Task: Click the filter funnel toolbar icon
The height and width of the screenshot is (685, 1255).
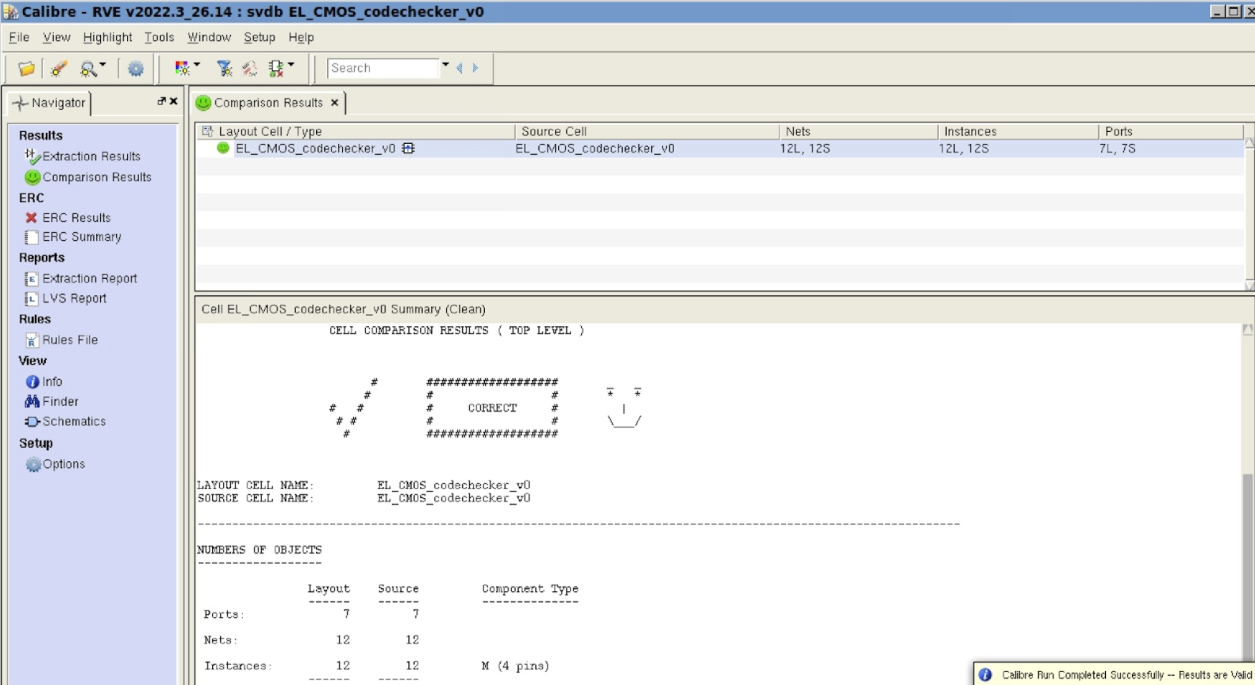Action: [225, 68]
